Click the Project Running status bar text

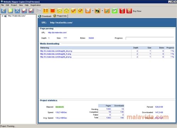click(x=8, y=126)
